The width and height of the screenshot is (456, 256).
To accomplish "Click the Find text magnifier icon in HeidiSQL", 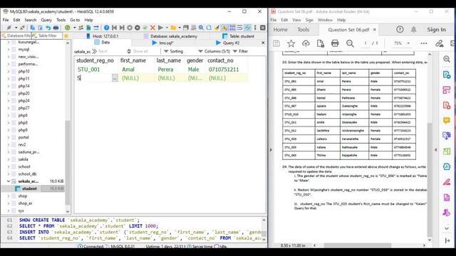I will coord(201,28).
